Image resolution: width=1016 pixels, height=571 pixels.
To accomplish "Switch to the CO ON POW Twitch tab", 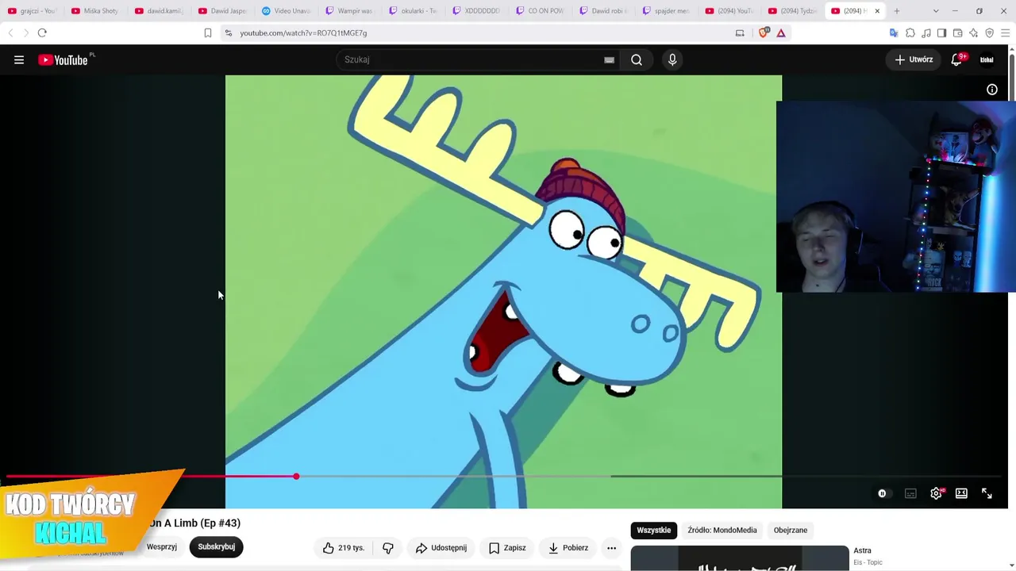I will coord(540,11).
